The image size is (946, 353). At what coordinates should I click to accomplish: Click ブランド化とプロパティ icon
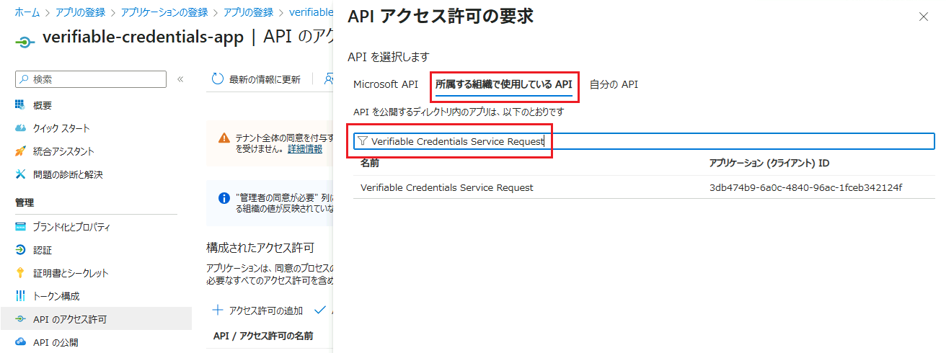point(20,227)
